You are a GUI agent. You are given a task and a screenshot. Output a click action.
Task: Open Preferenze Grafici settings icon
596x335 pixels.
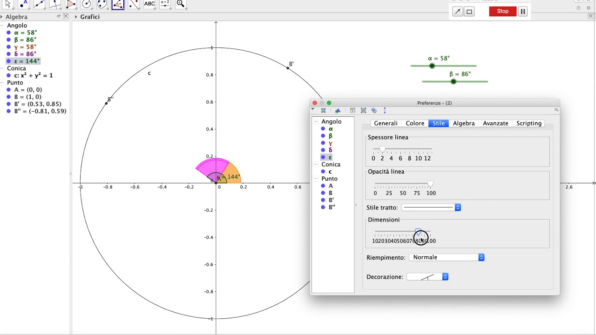[323, 111]
